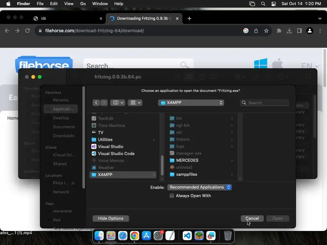The width and height of the screenshot is (327, 245).
Task: Click the Cancel button
Action: (x=252, y=218)
